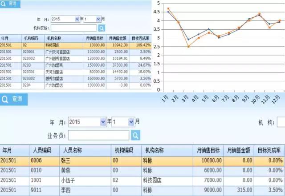Click the 1月 label on the chart axis
Screen dimensions: 285x196
coord(165,99)
